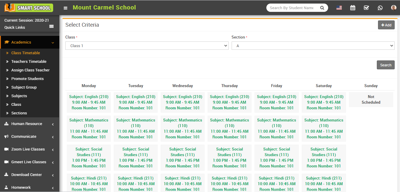The height and width of the screenshot is (192, 400).
Task: Click the language flag icon
Action: pos(339,7)
